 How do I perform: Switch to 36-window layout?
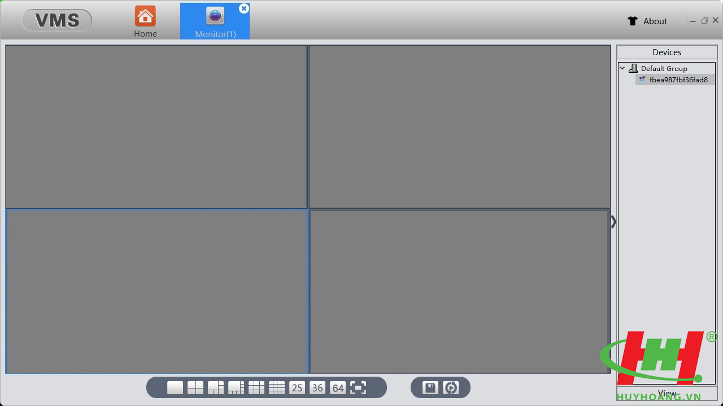(317, 387)
